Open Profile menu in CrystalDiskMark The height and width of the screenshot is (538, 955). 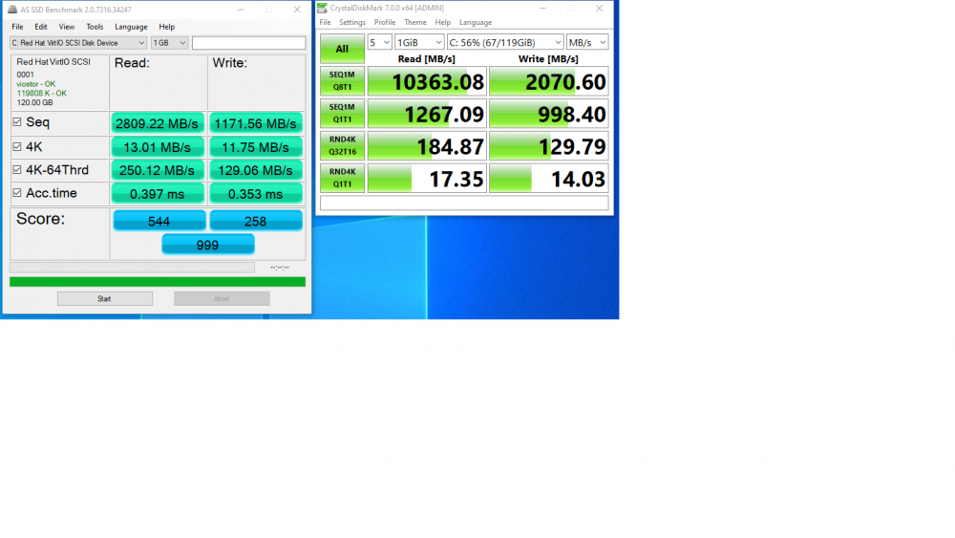pyautogui.click(x=384, y=23)
